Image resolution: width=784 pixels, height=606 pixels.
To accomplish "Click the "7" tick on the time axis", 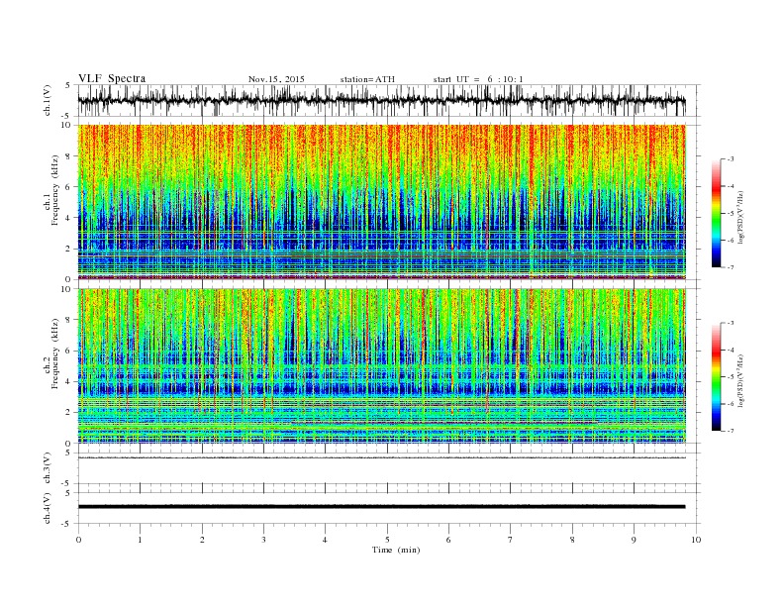I will click(510, 540).
